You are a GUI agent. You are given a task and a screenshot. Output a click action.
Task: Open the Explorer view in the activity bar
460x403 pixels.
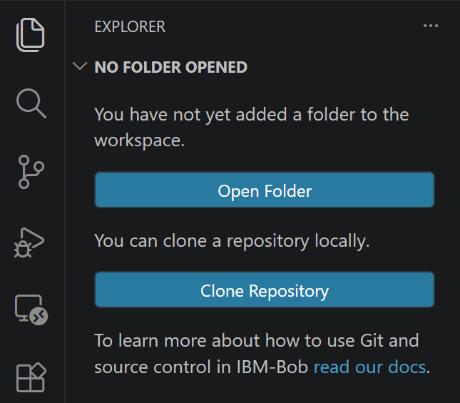click(31, 35)
